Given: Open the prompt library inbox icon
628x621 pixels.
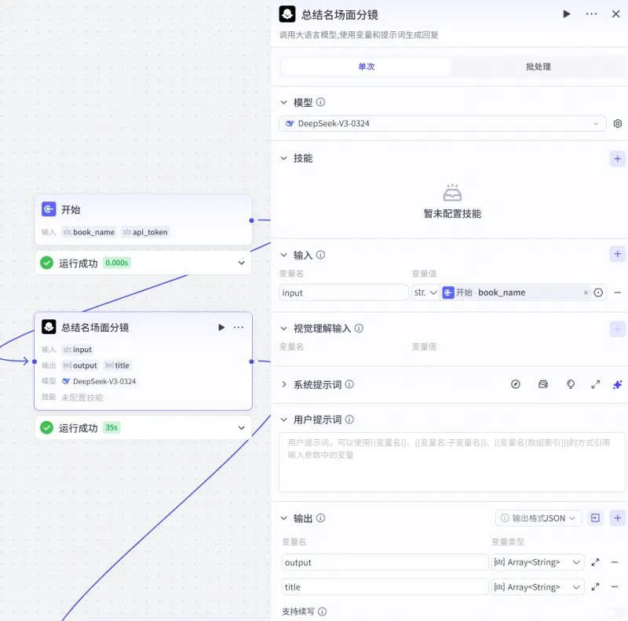Looking at the screenshot, I should pyautogui.click(x=543, y=384).
